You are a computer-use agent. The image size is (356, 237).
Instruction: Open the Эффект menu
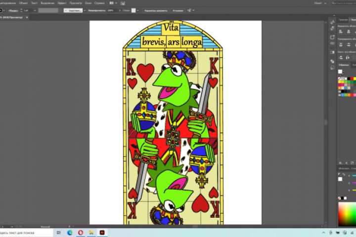point(61,3)
